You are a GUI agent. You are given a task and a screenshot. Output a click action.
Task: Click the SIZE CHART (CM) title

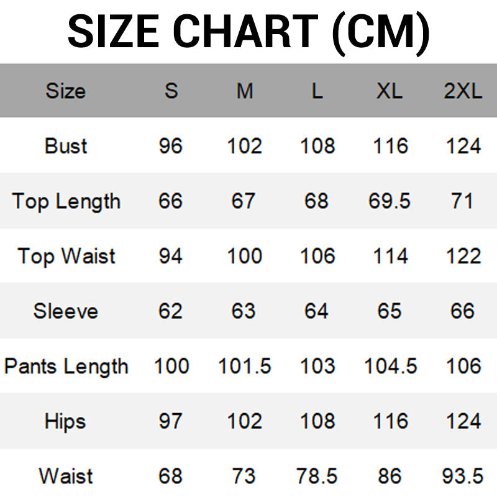248,32
